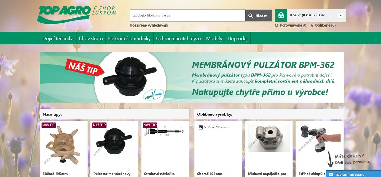
Task: Select Elektrické ohradníky menu item
Action: pos(129,38)
